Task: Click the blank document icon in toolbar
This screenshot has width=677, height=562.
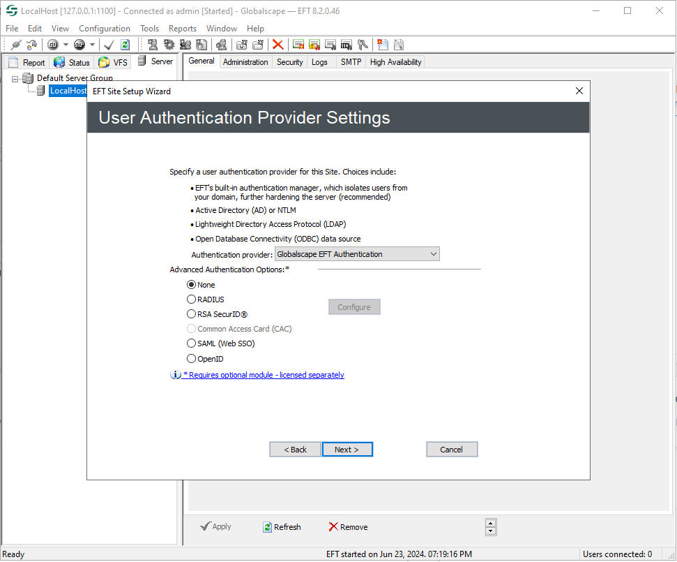Action: [x=399, y=45]
